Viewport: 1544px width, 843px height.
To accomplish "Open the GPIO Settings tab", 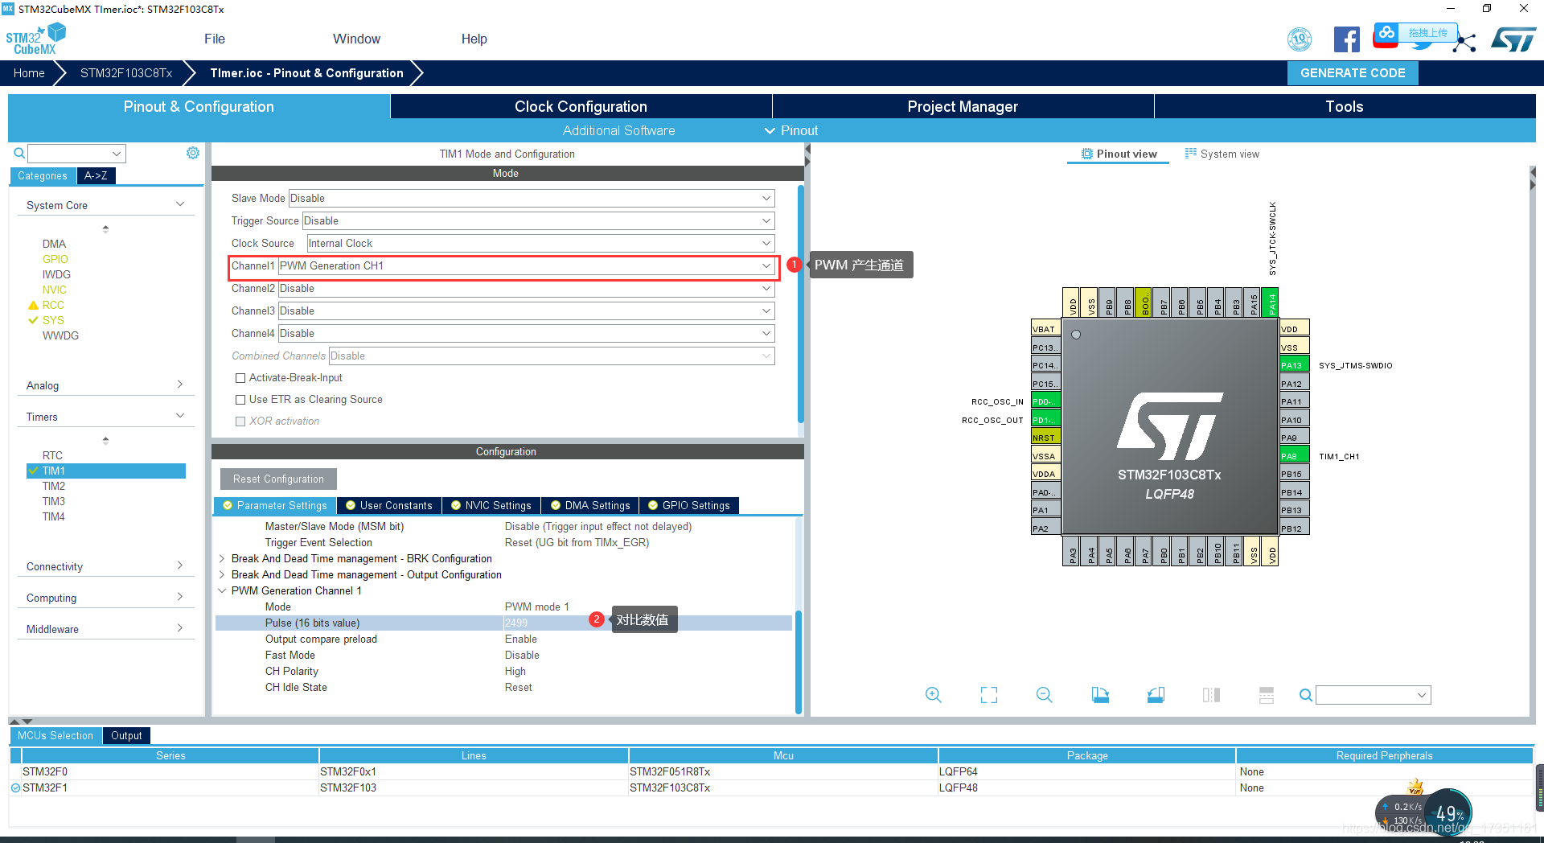I will coord(689,505).
